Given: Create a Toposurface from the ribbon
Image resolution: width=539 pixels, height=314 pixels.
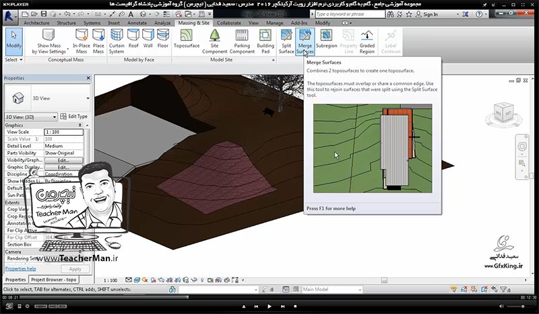Looking at the screenshot, I should tap(187, 38).
